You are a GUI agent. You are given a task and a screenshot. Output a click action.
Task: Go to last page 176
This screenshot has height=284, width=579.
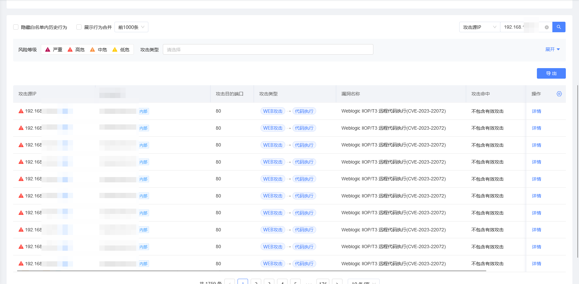pyautogui.click(x=323, y=282)
